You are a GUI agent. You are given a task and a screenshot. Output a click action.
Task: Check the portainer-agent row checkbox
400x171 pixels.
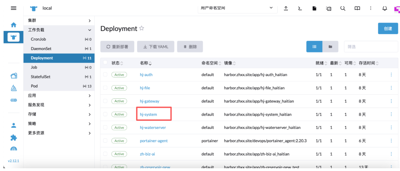[105, 141]
